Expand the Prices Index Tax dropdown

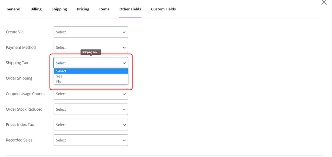pos(91,125)
